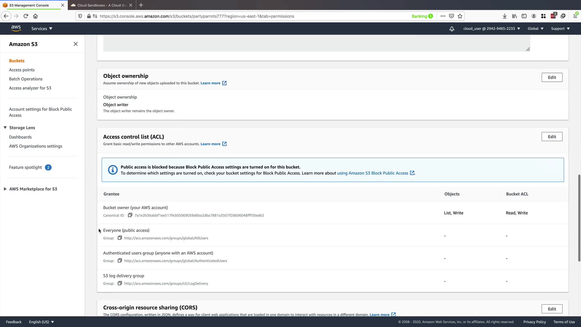This screenshot has width=581, height=327.
Task: Close the Amazon S3 sidebar panel
Action: coord(76,44)
